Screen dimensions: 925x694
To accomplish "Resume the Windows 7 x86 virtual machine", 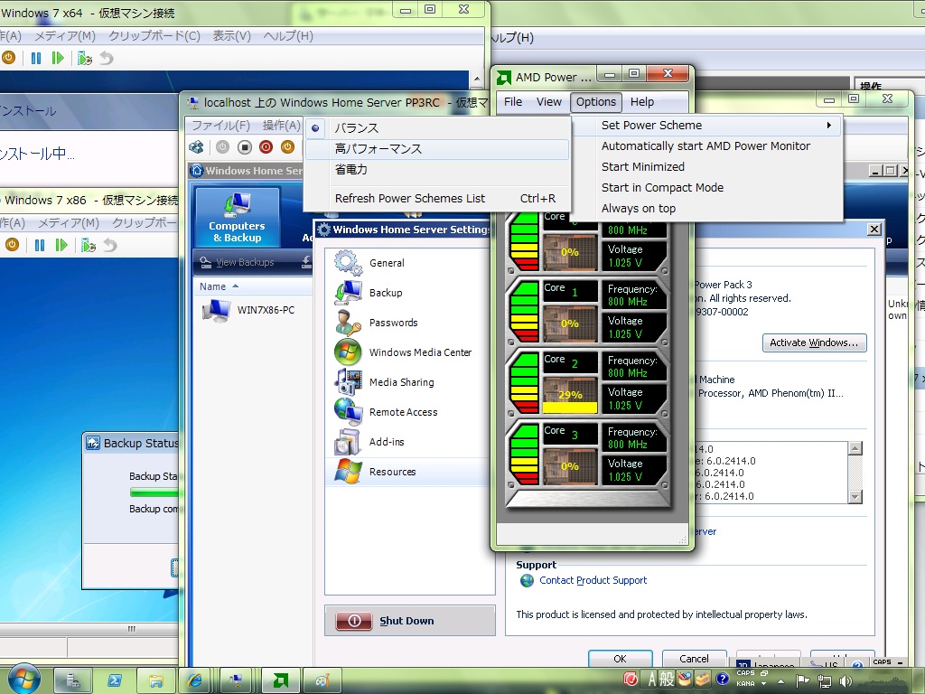I will [61, 245].
